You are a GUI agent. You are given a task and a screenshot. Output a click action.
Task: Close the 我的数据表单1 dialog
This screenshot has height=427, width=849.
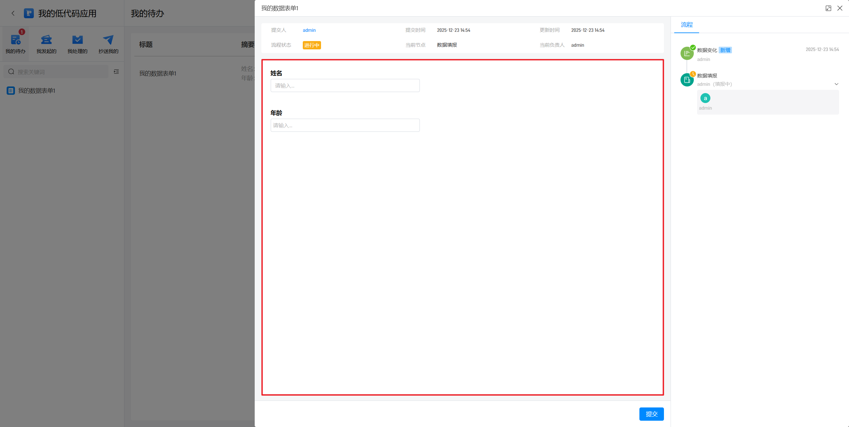[840, 8]
